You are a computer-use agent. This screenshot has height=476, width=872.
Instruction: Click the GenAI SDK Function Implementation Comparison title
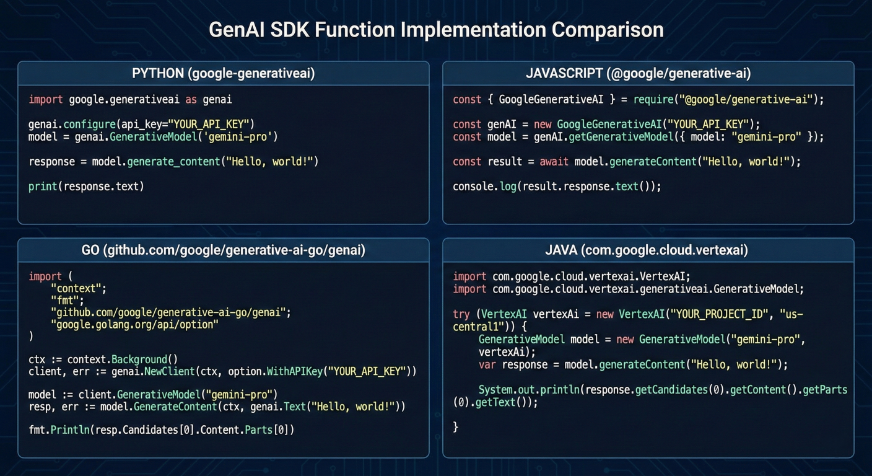click(436, 30)
